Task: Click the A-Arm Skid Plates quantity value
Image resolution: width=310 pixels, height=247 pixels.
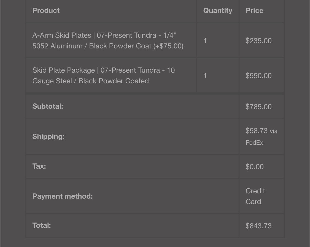Action: click(205, 41)
